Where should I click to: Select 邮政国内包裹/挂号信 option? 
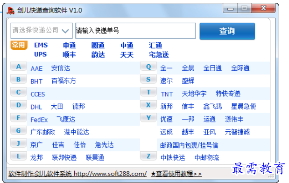click(x=189, y=145)
